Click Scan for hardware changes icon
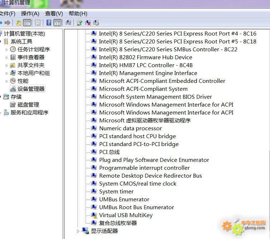Image resolution: width=270 pixels, height=239 pixels. click(68, 23)
